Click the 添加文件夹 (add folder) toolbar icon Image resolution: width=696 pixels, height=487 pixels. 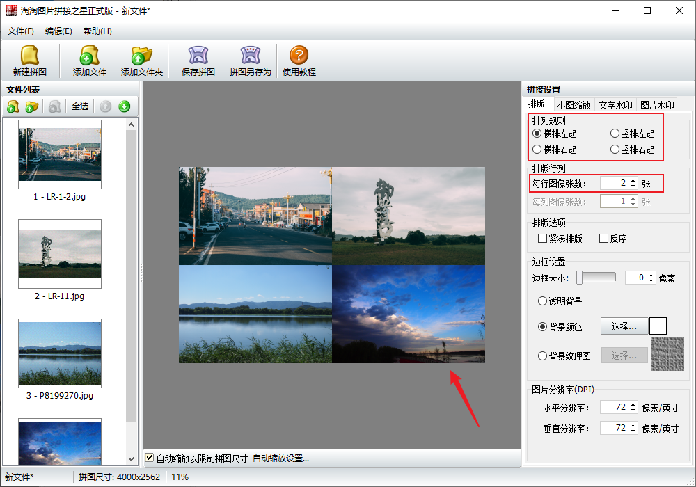click(141, 56)
